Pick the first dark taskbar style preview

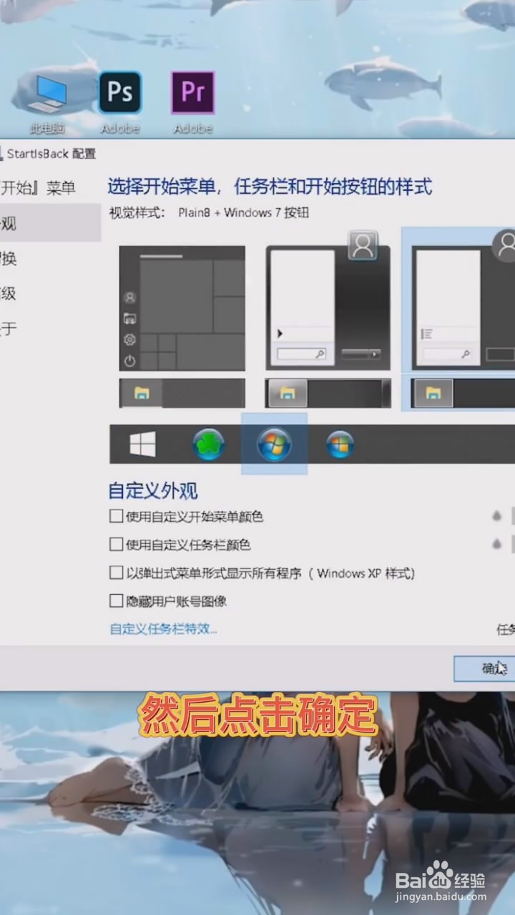click(182, 393)
